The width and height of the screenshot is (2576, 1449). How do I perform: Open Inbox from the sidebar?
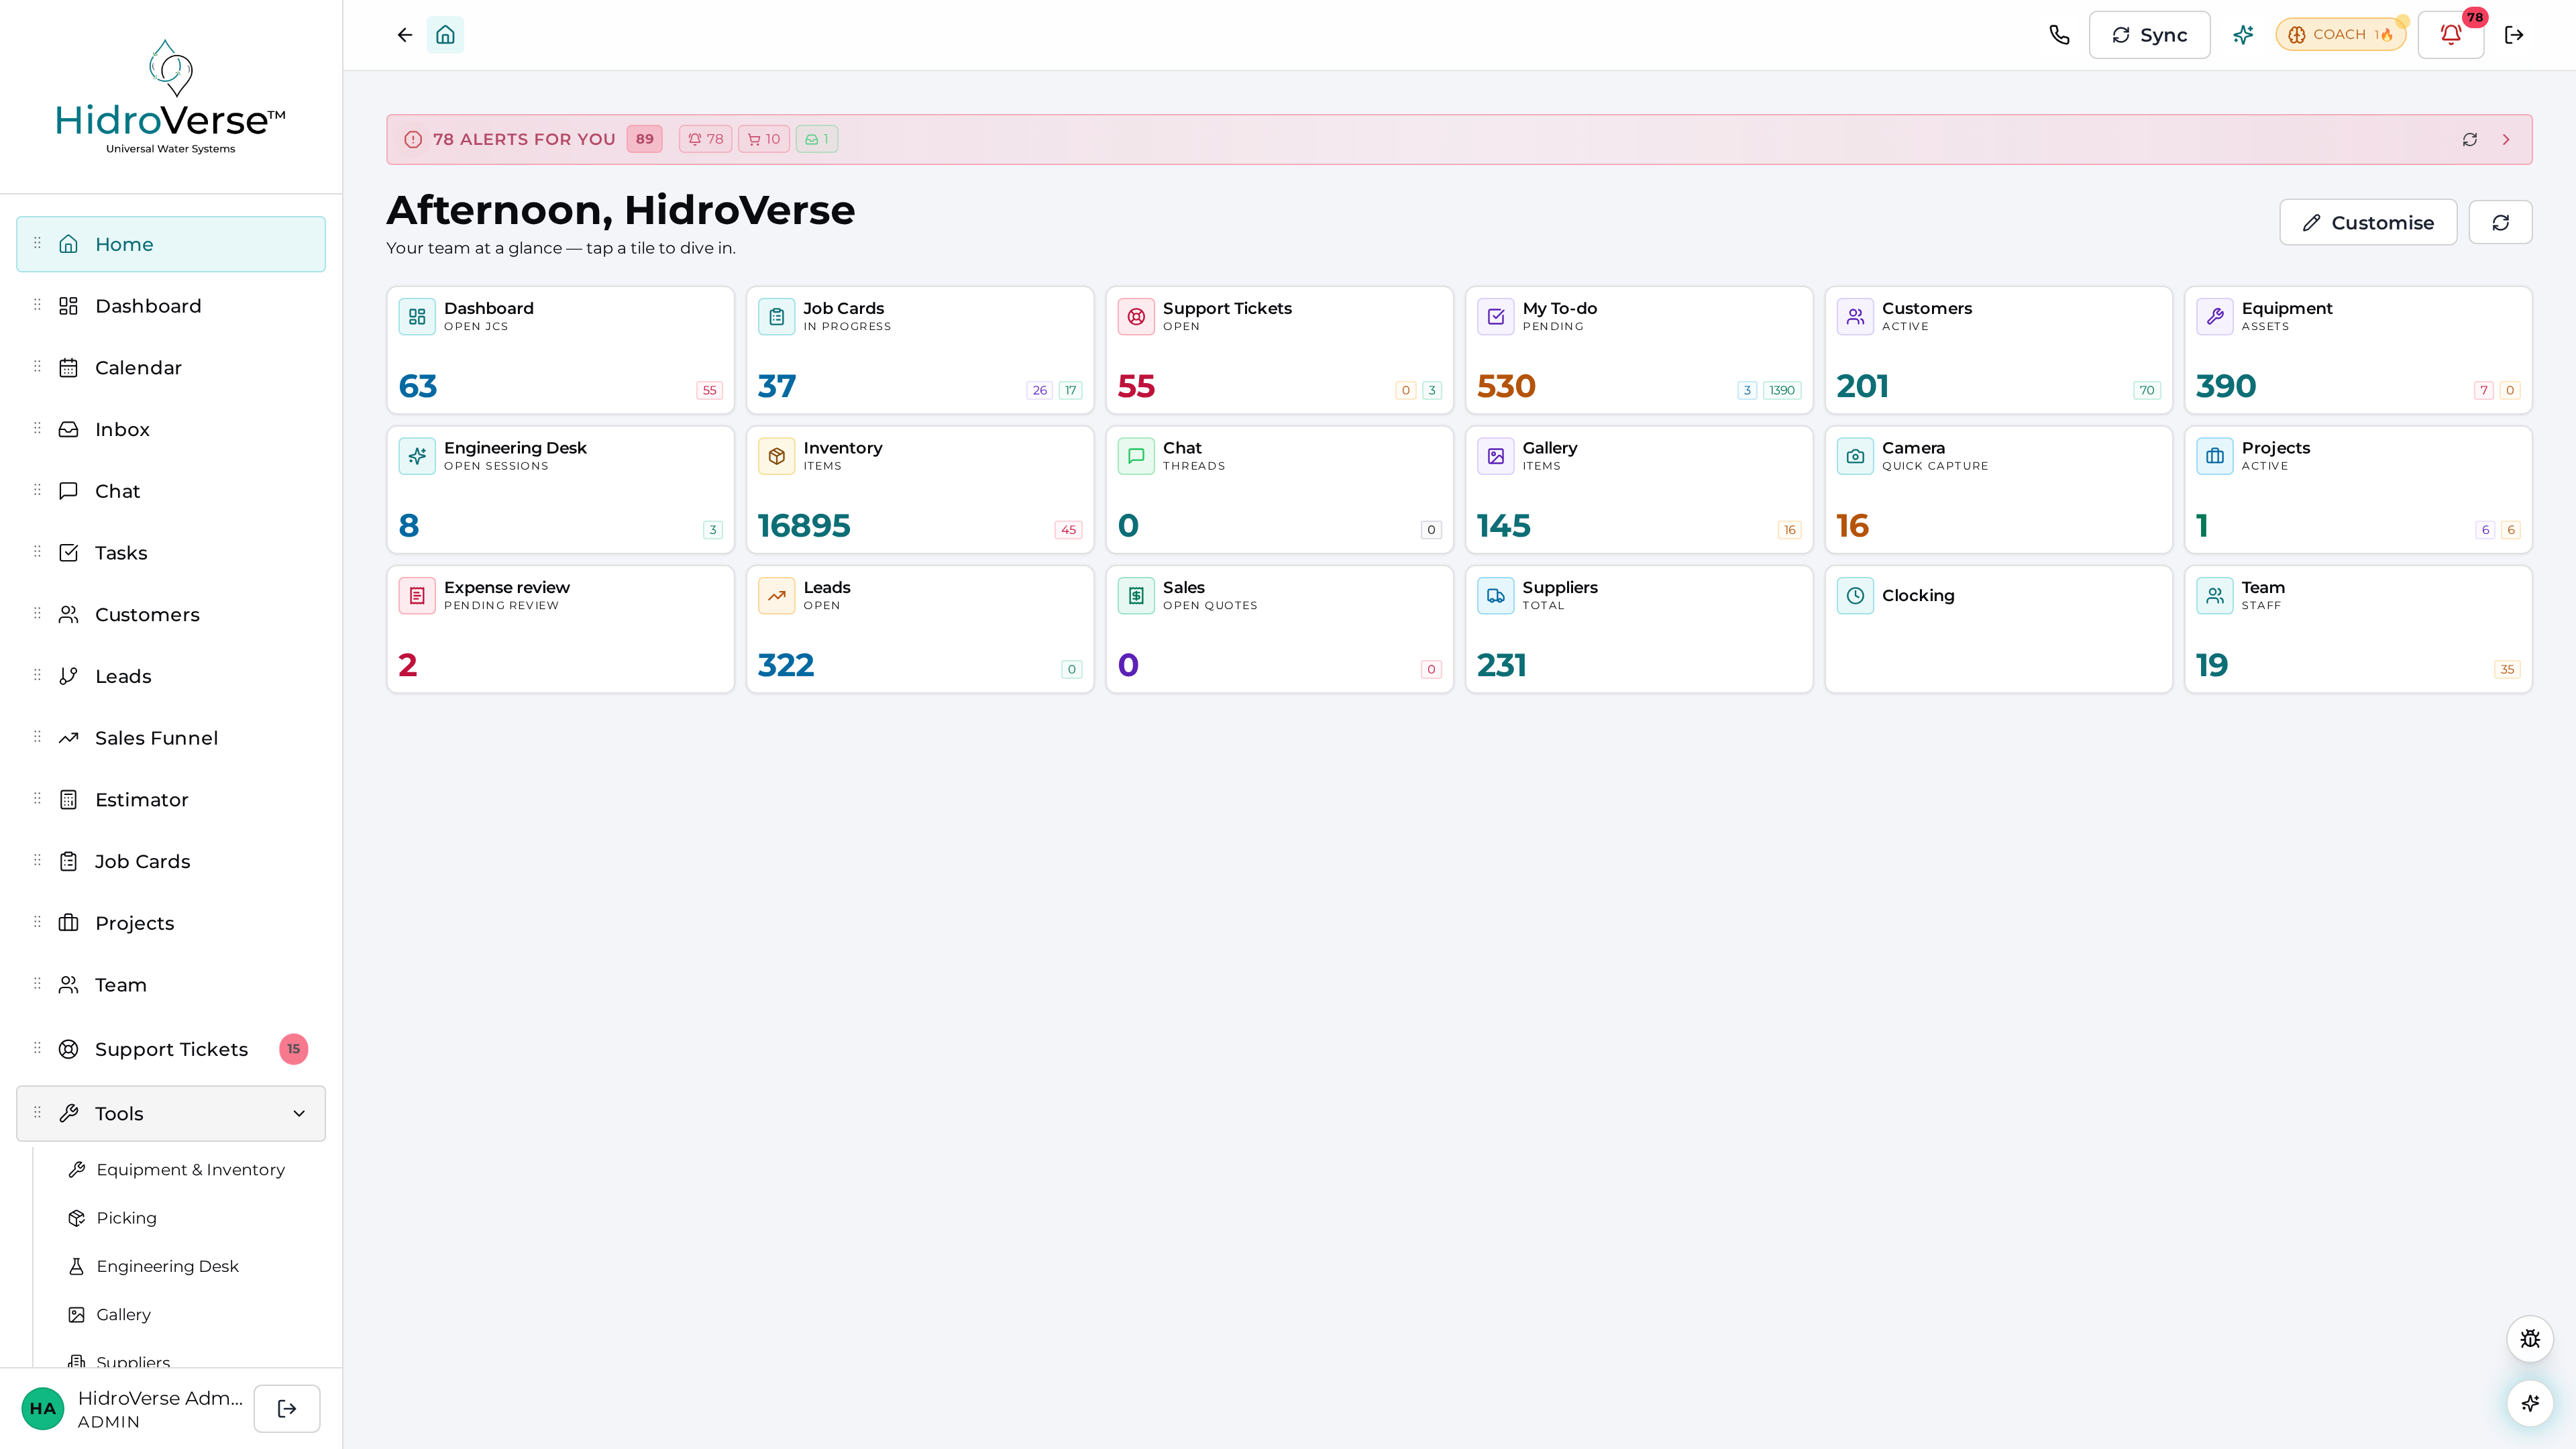click(171, 430)
